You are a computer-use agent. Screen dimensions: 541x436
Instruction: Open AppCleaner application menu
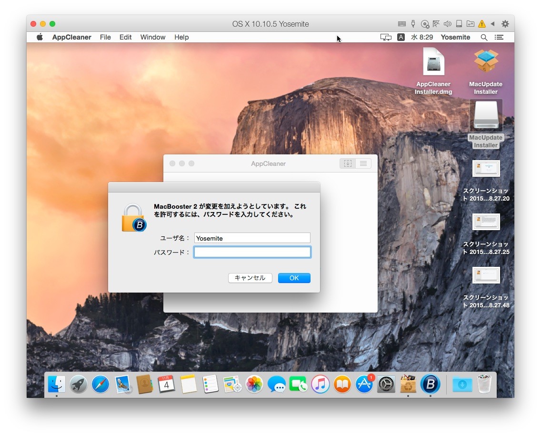tap(72, 37)
